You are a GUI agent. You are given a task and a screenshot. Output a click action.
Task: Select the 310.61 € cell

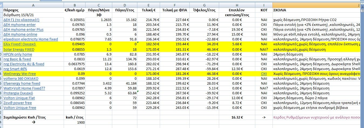coord(175,59)
